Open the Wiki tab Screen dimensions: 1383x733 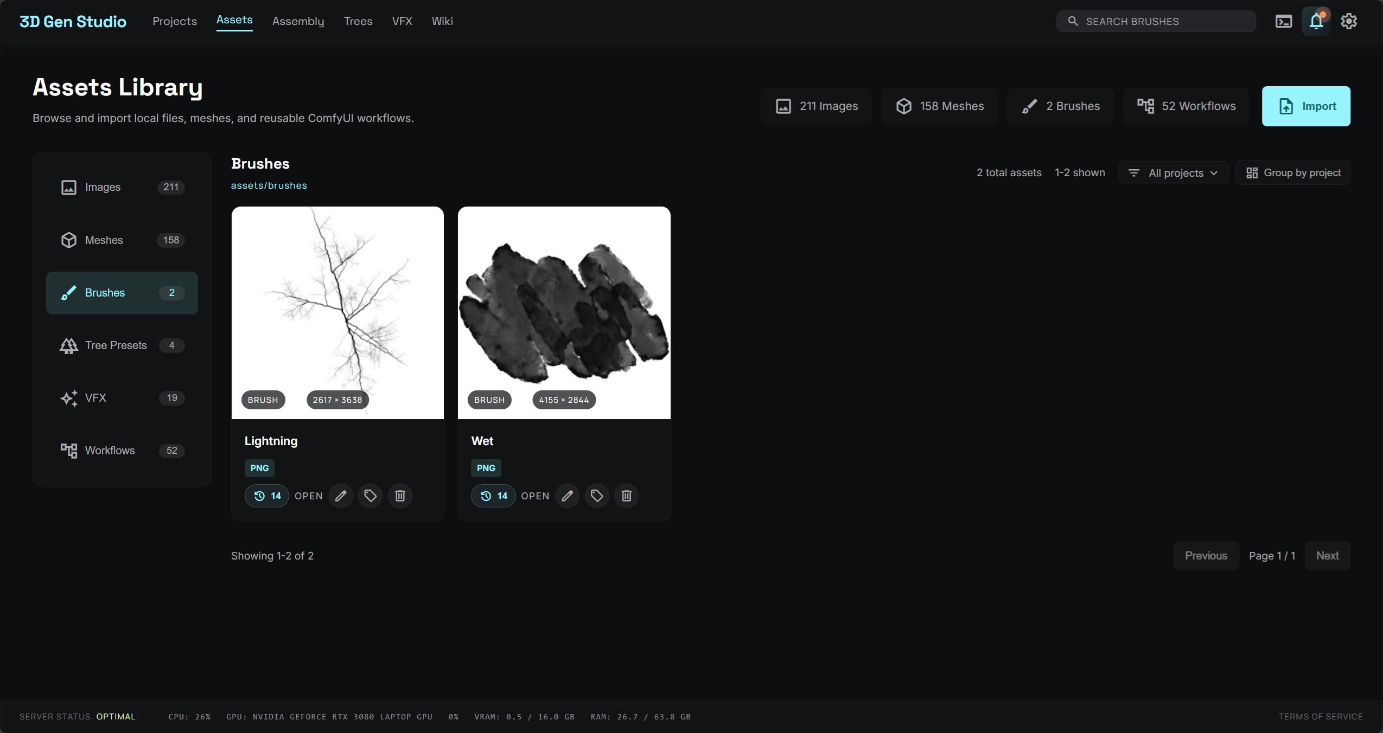442,21
